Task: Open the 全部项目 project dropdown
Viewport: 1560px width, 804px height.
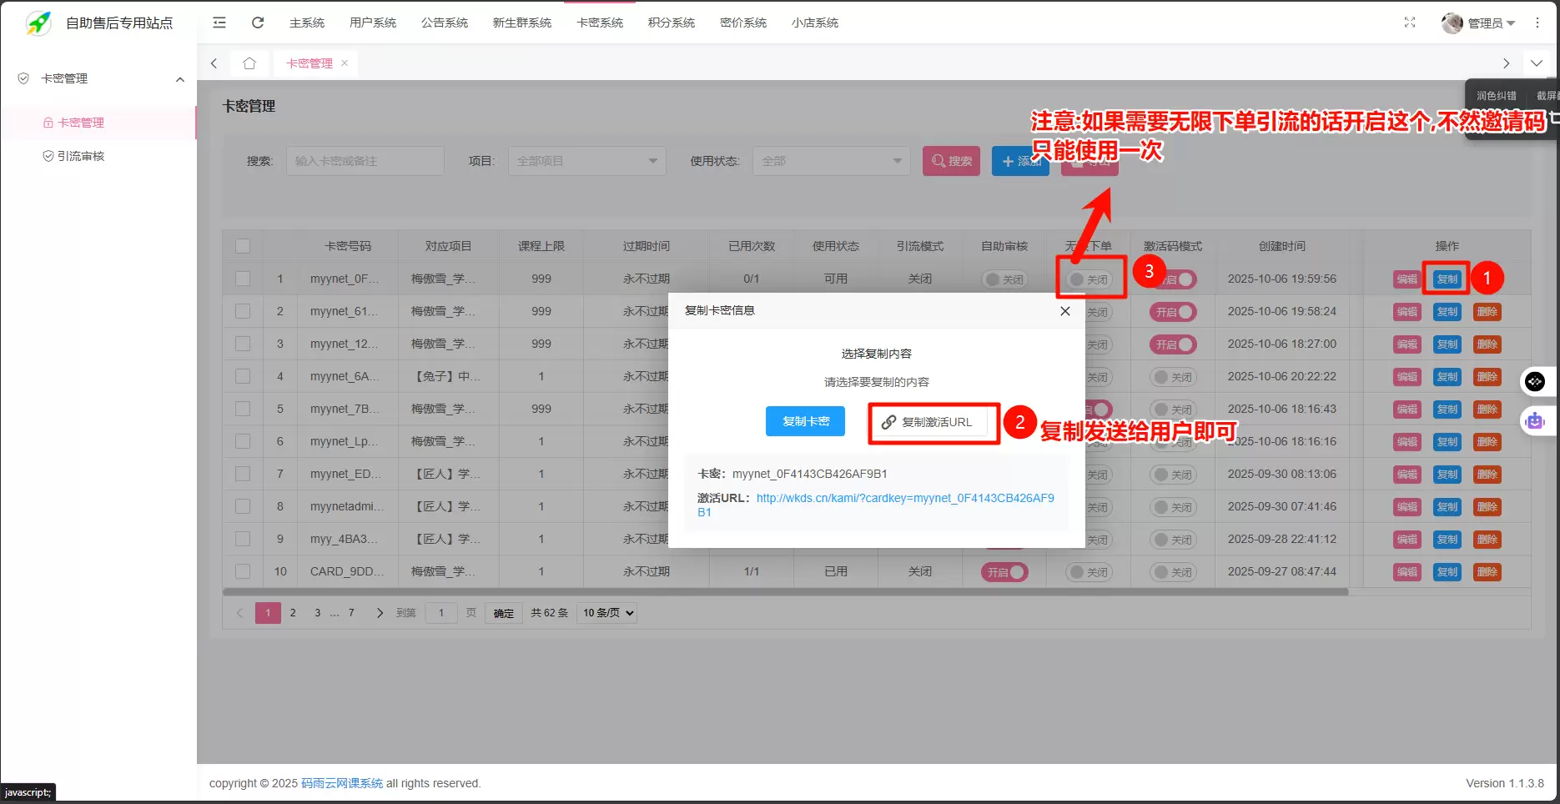Action: [x=586, y=160]
